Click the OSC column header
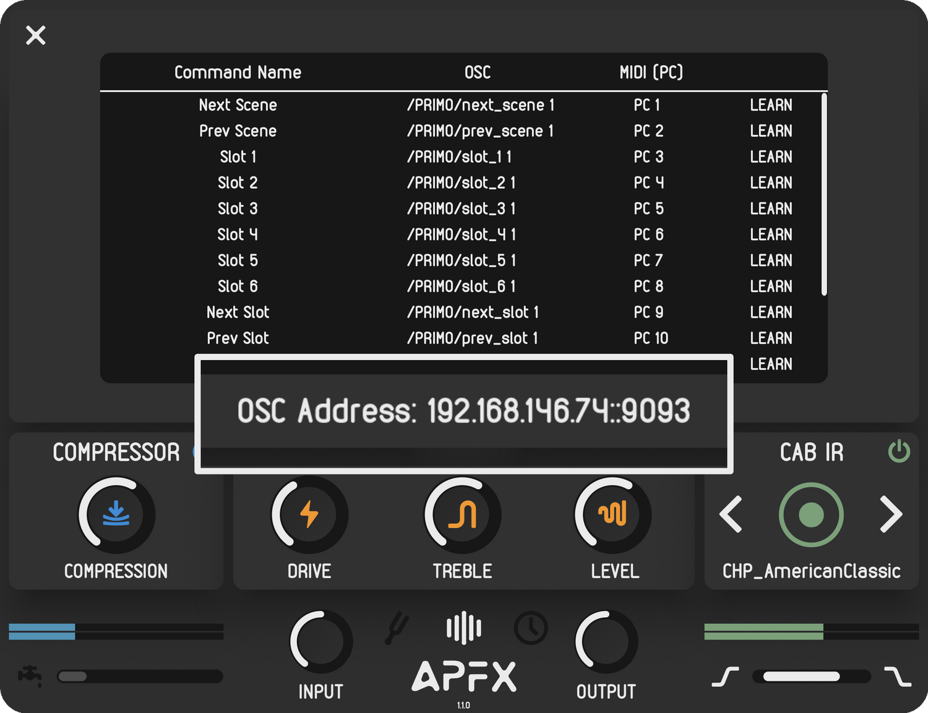 478,72
